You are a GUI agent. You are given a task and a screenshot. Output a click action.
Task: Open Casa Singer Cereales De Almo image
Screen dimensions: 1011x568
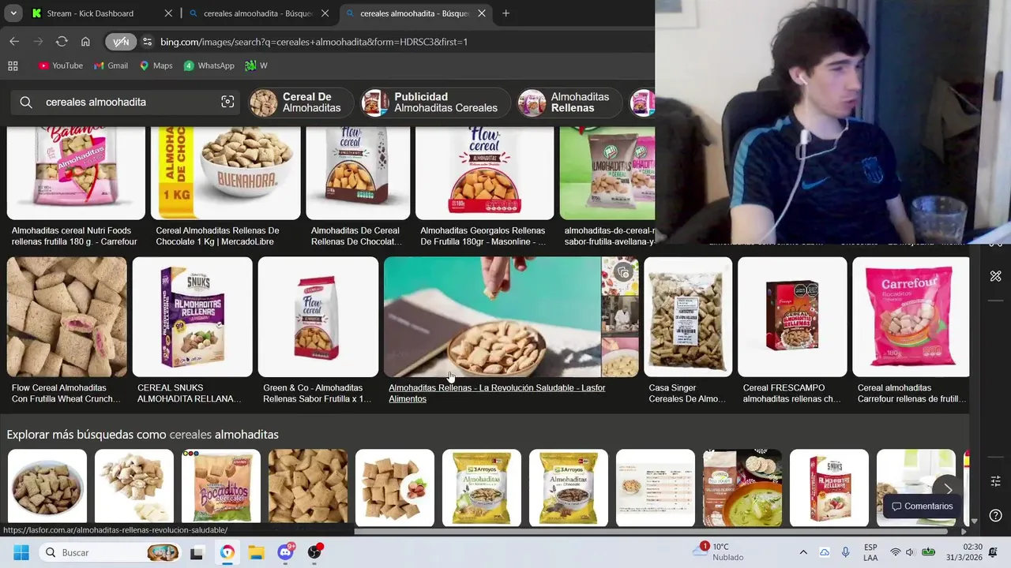[x=688, y=316]
